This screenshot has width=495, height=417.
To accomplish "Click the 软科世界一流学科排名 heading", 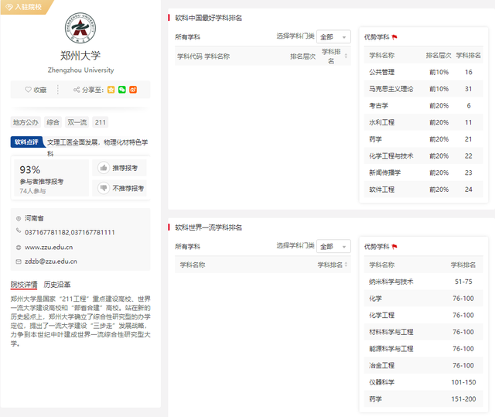I will pos(208,227).
